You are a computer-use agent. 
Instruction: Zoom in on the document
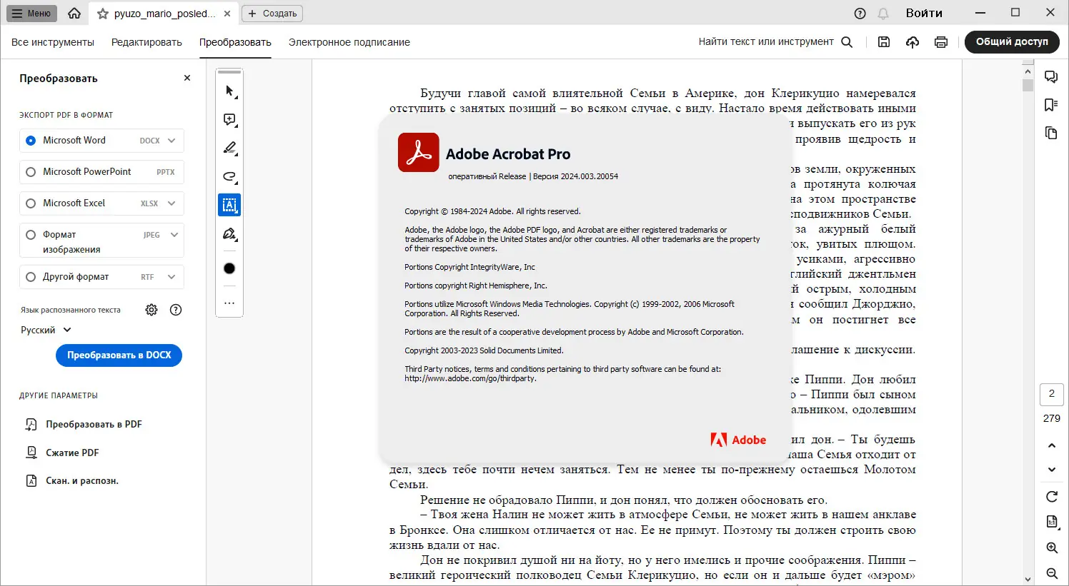(x=1052, y=548)
